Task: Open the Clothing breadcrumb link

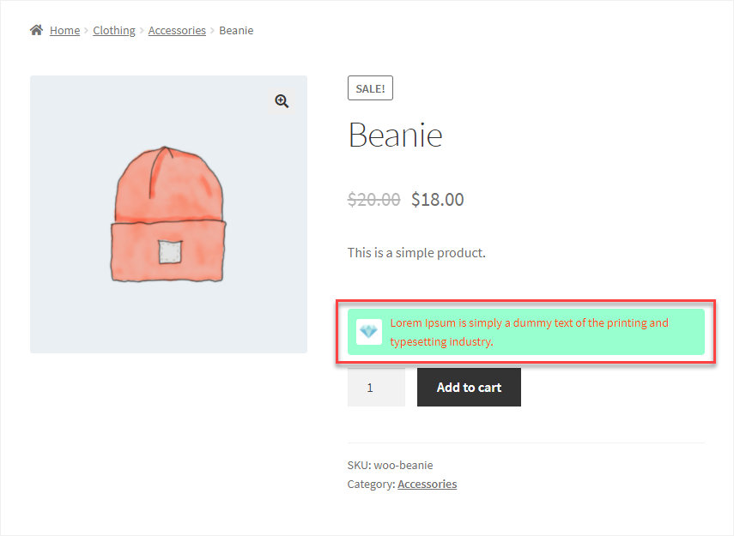Action: 114,30
